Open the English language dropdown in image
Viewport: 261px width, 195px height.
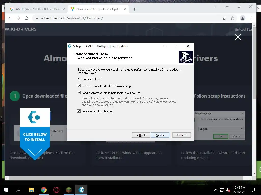tap(221, 129)
